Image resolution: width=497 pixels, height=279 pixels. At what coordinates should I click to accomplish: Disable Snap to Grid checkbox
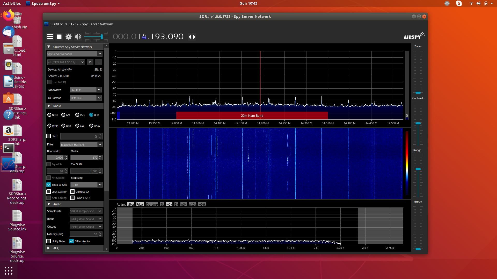point(49,185)
